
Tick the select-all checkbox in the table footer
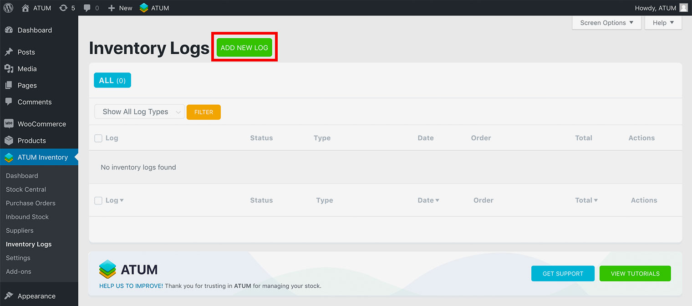coord(98,200)
